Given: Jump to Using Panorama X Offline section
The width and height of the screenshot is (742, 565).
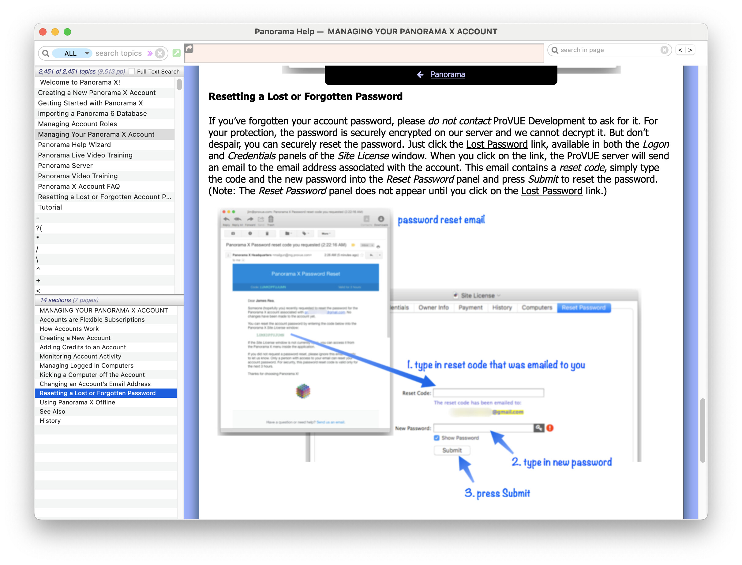Looking at the screenshot, I should point(77,402).
